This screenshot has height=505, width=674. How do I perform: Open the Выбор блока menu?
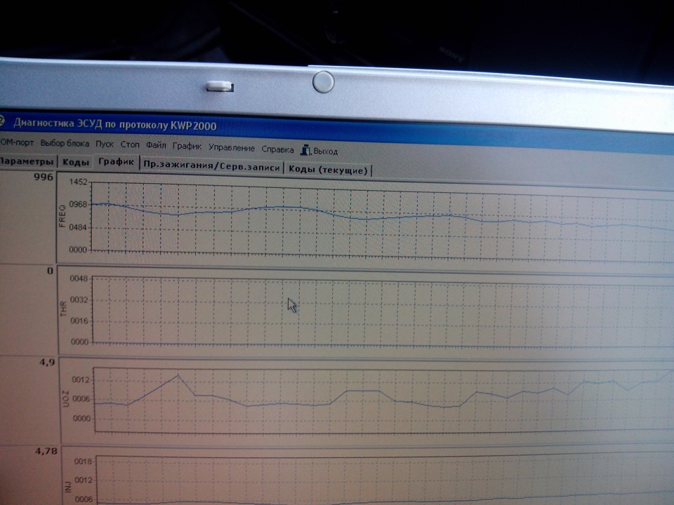65,143
